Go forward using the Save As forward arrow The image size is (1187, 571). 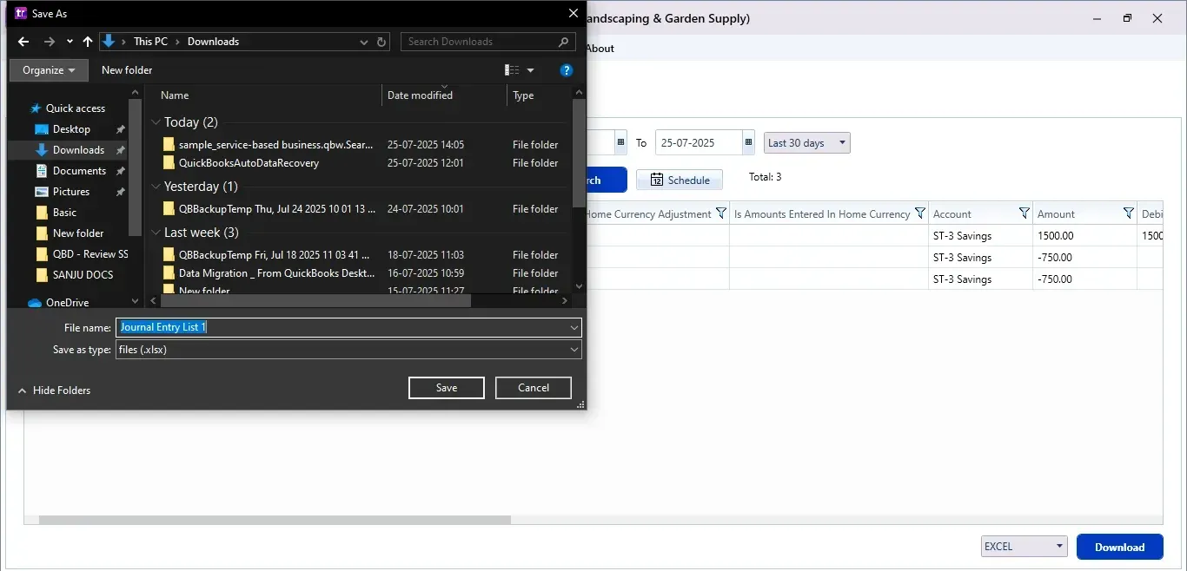[x=49, y=42]
